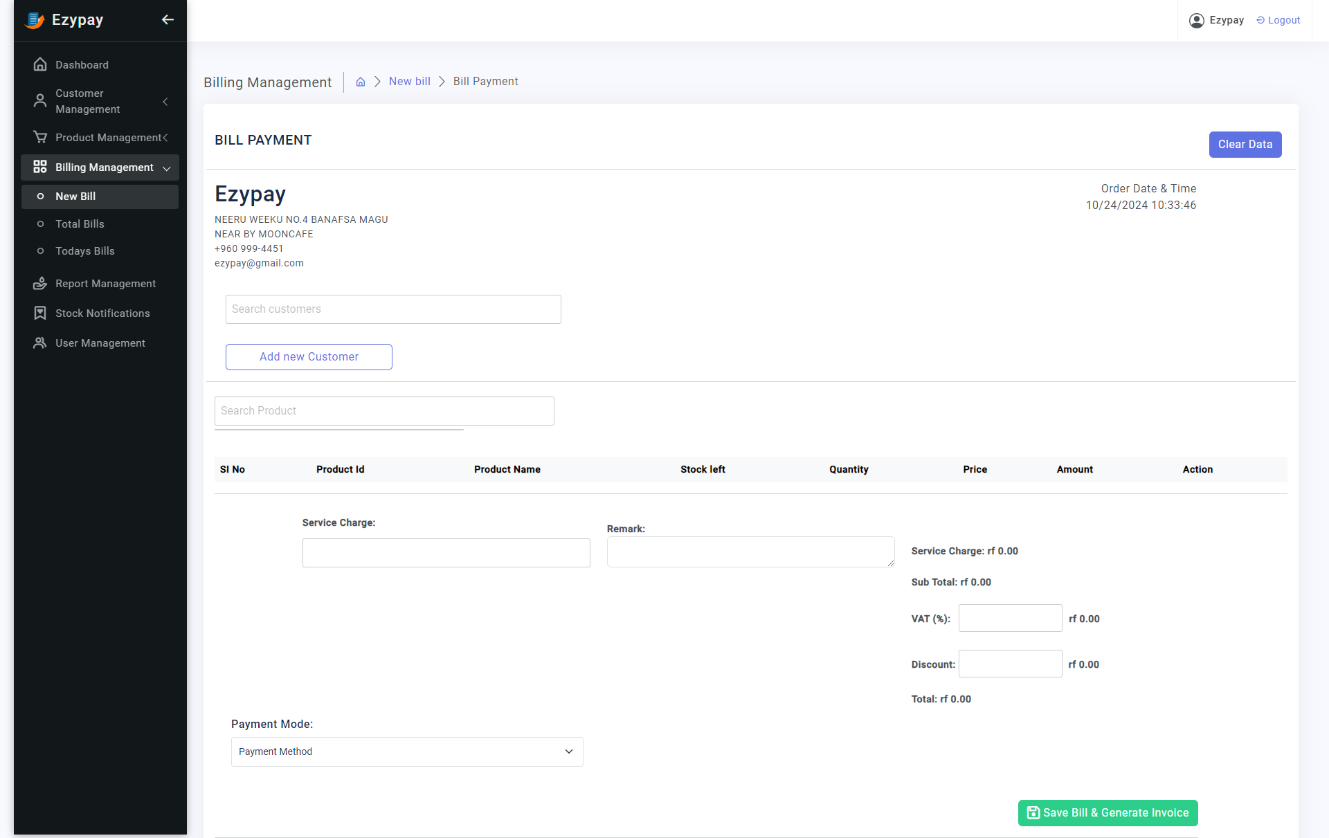Open Todays Bills in sidebar

tap(85, 251)
